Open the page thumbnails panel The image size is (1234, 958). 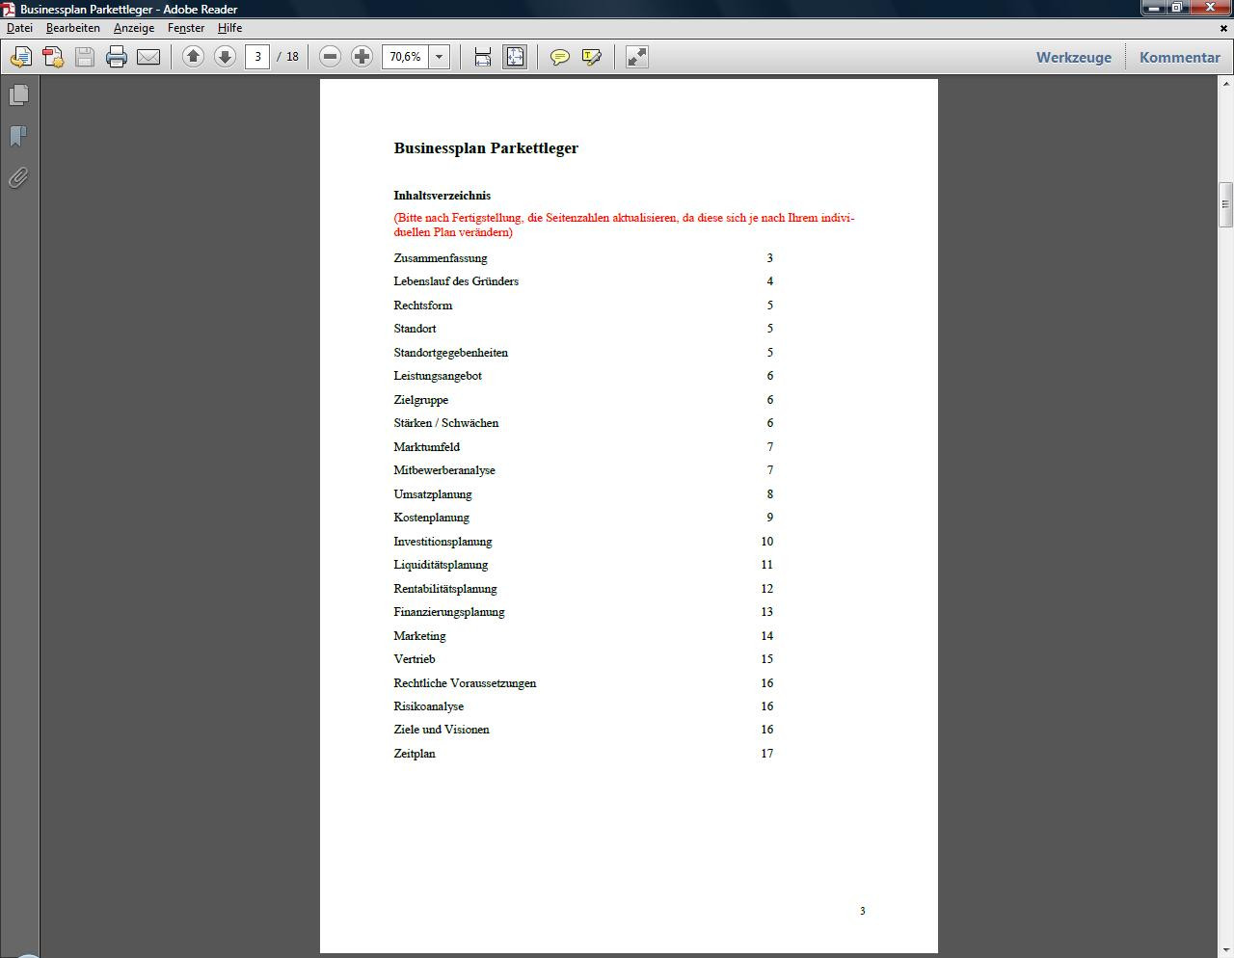(18, 94)
